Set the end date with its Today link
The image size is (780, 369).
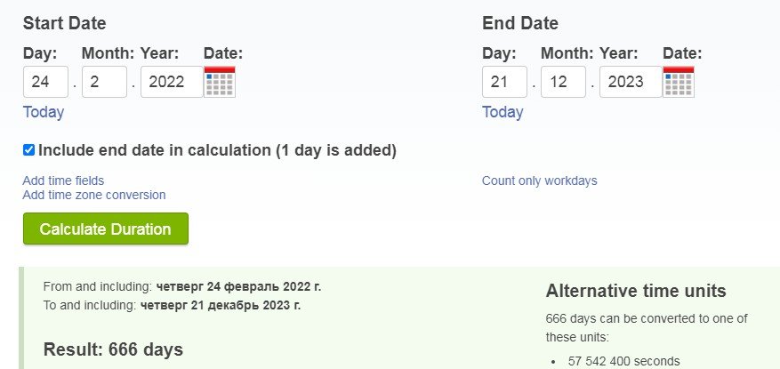[x=503, y=112]
